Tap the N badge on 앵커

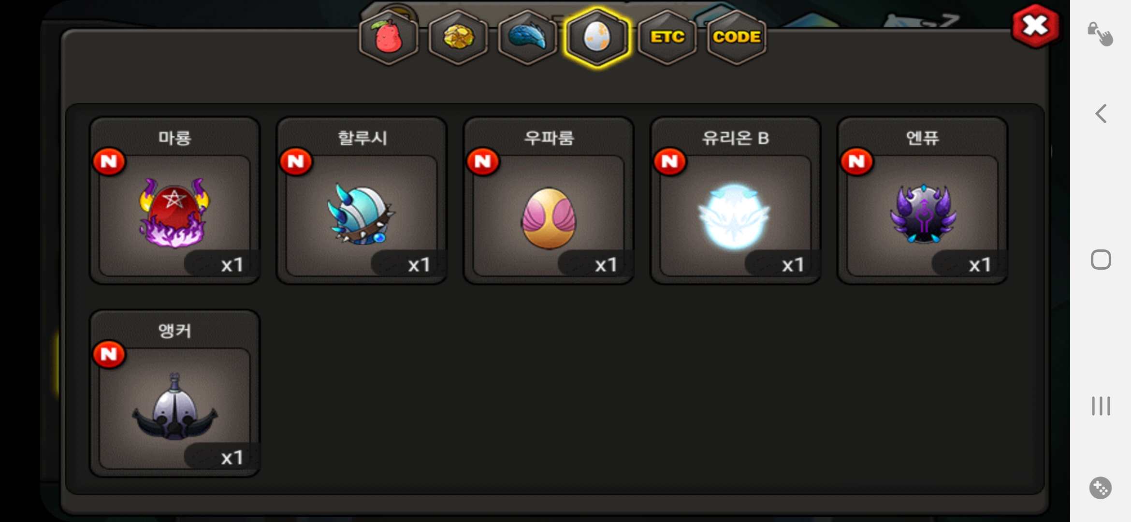coord(109,354)
